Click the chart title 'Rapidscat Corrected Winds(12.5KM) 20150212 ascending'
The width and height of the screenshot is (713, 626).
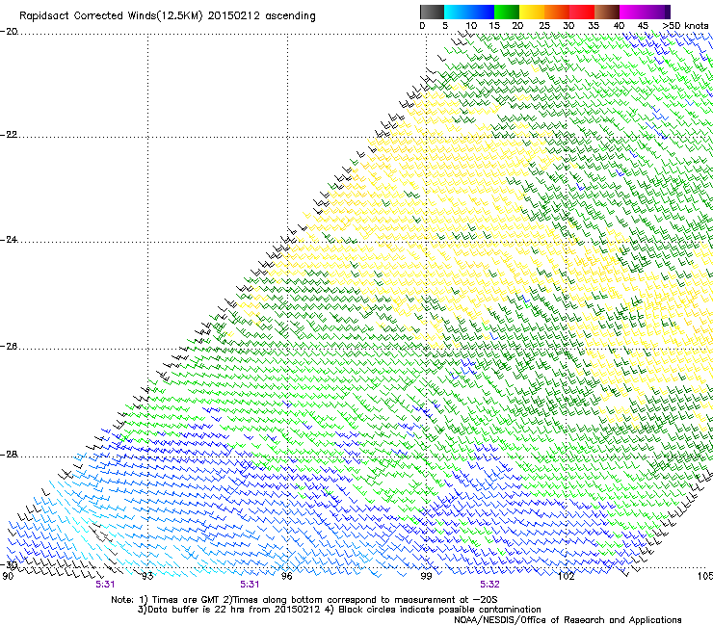168,16
